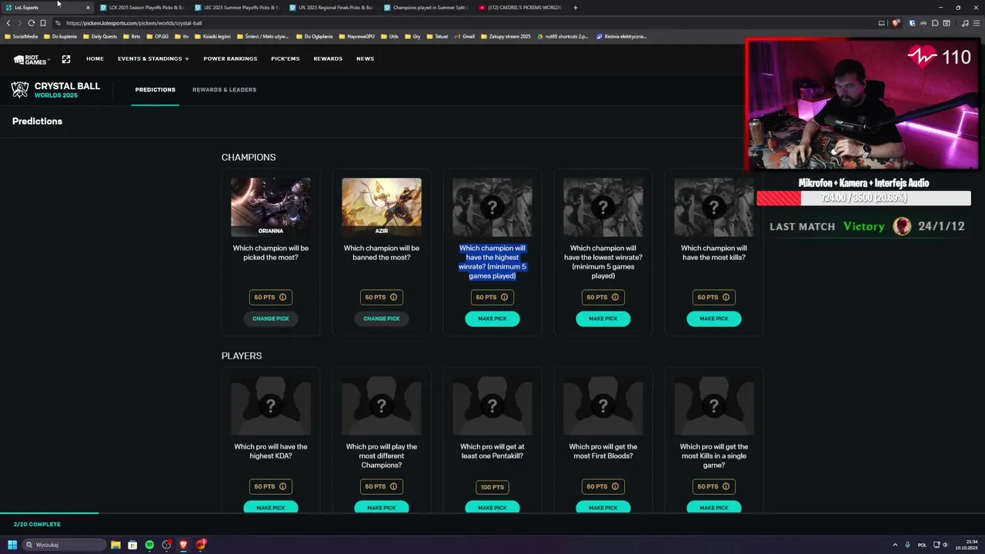Screen dimensions: 985x554
Task: Show points info for highest winrate champion
Action: pos(504,297)
